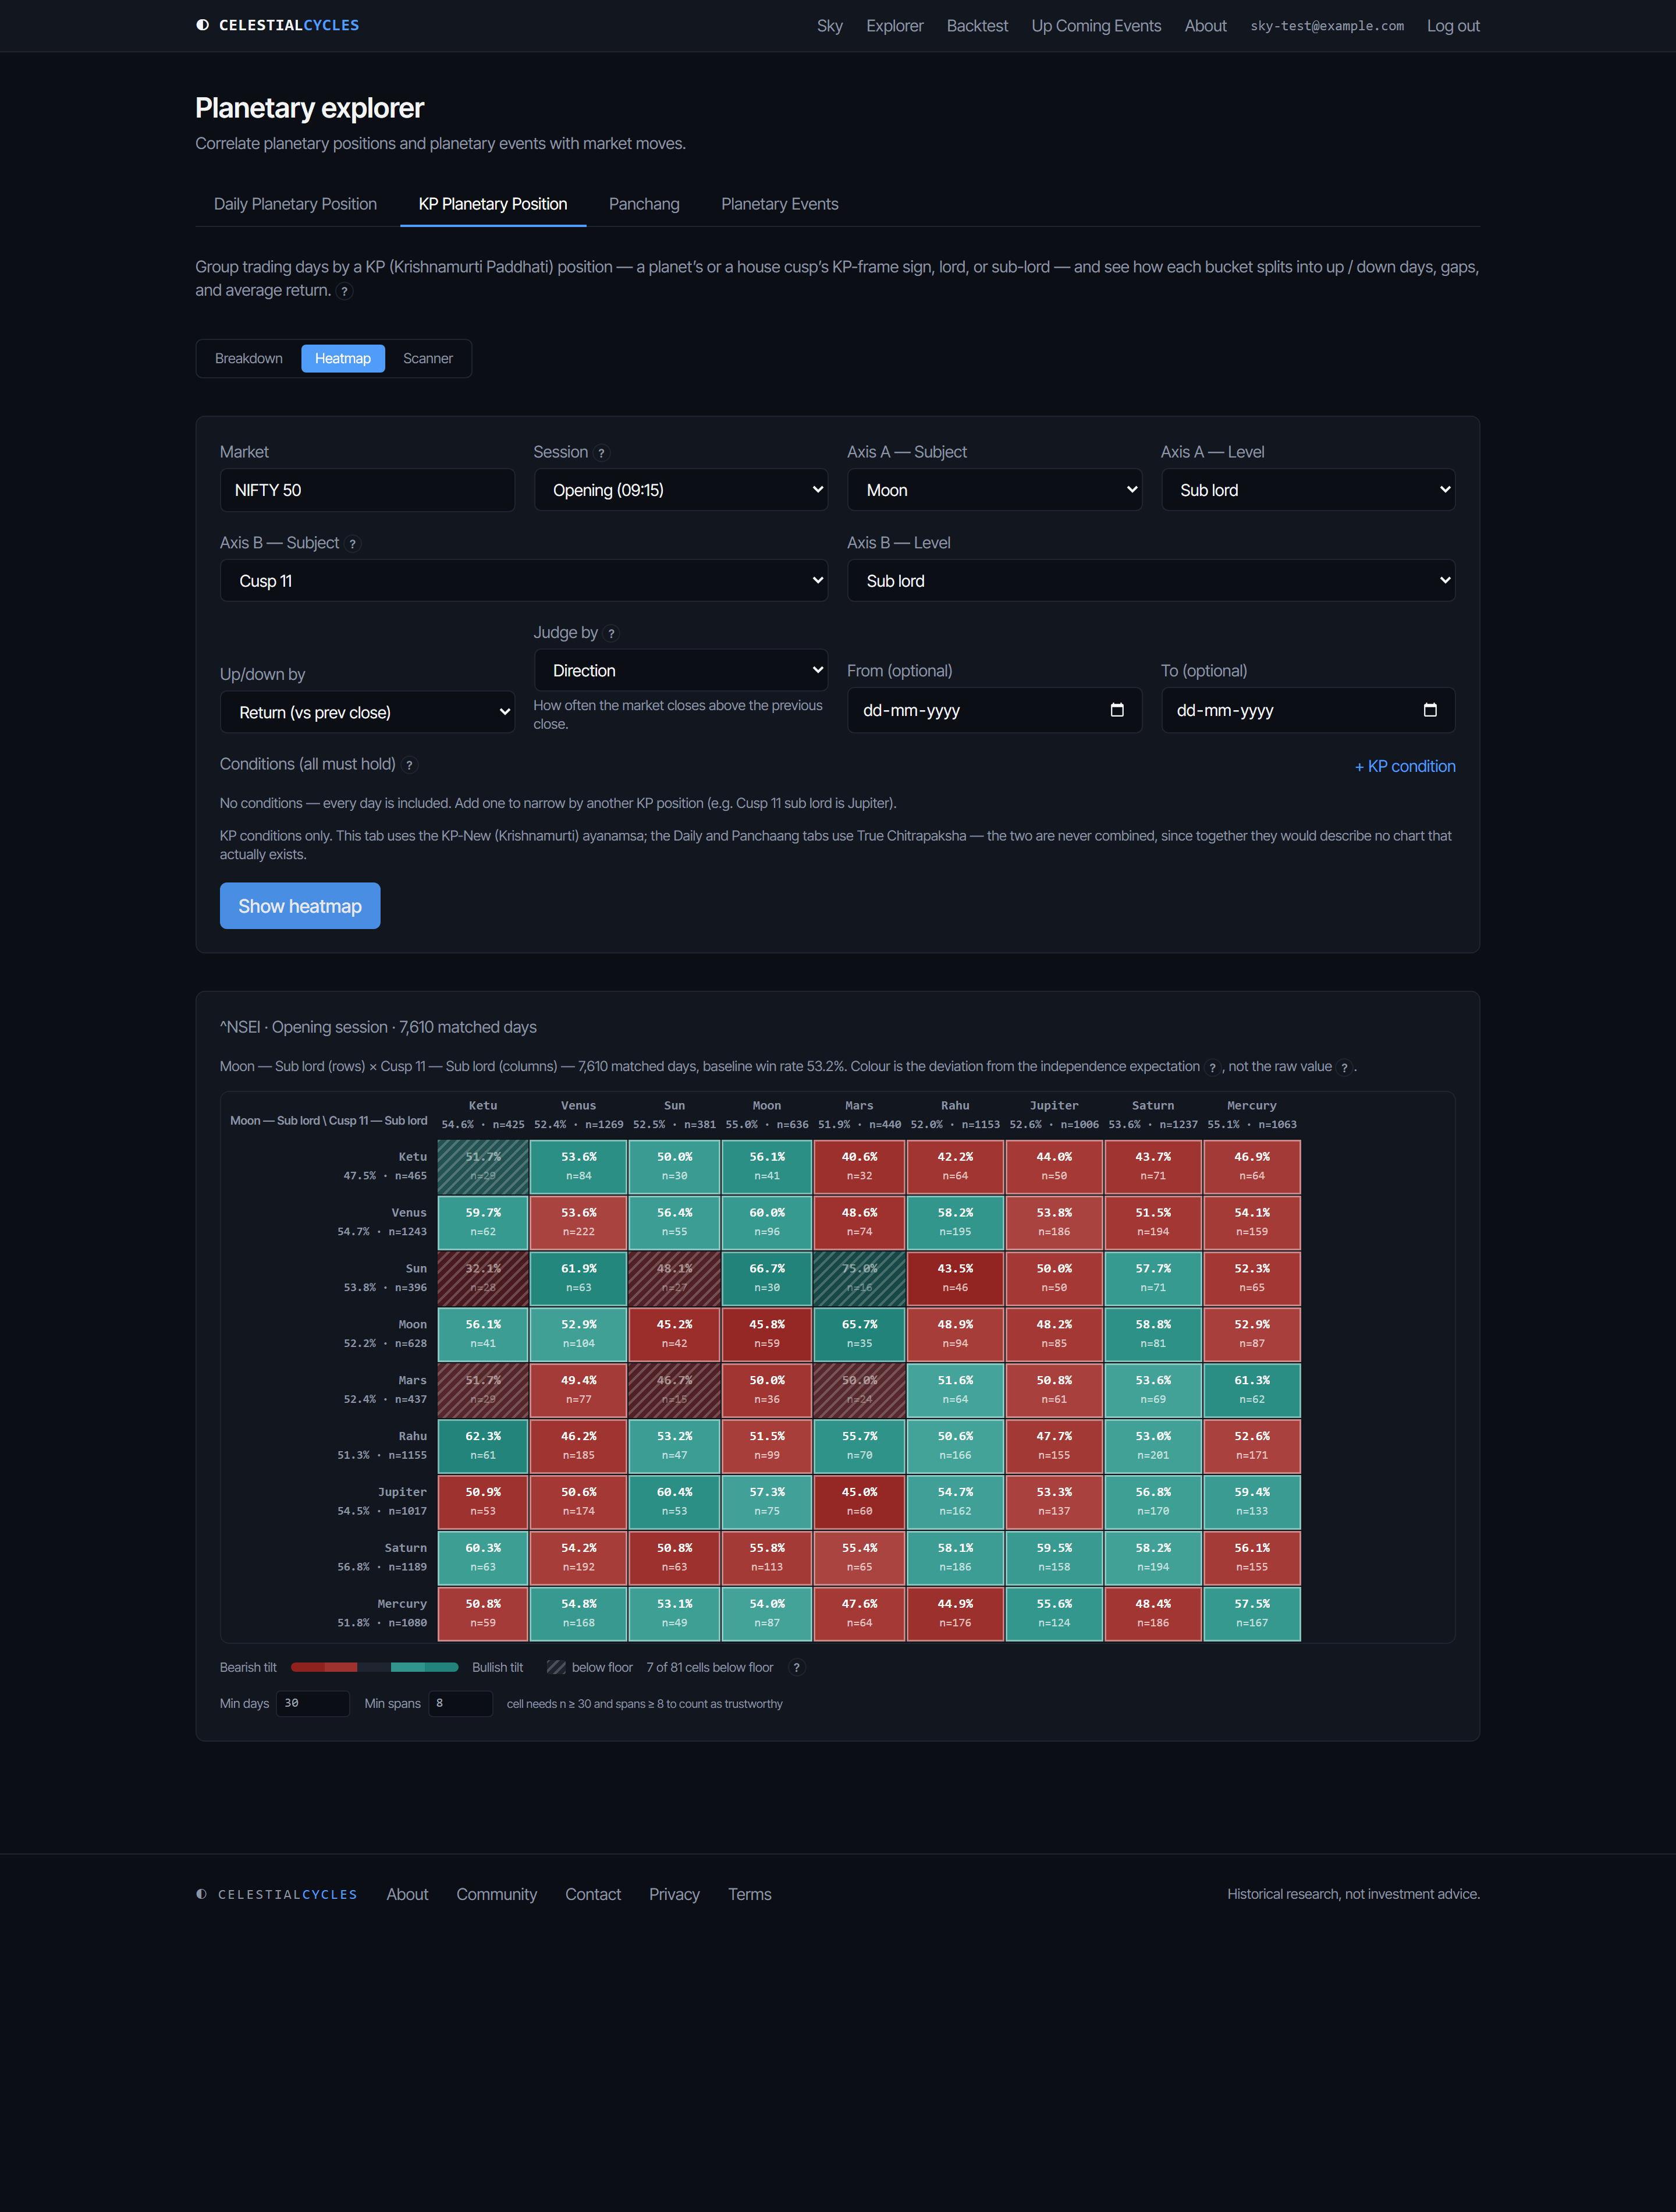Screen dimensions: 1676x2212
Task: Click the footer CelestialCycles logo icon
Action: tap(201, 1894)
